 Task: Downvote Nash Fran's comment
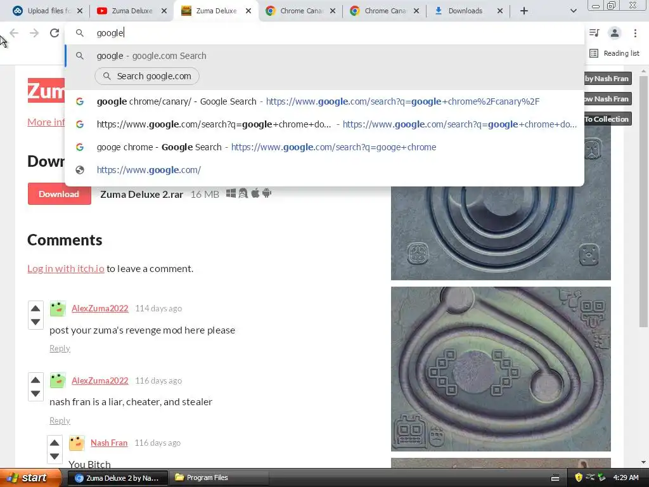click(x=55, y=457)
